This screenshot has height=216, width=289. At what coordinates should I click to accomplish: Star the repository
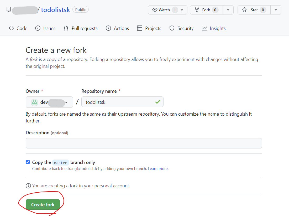click(254, 10)
